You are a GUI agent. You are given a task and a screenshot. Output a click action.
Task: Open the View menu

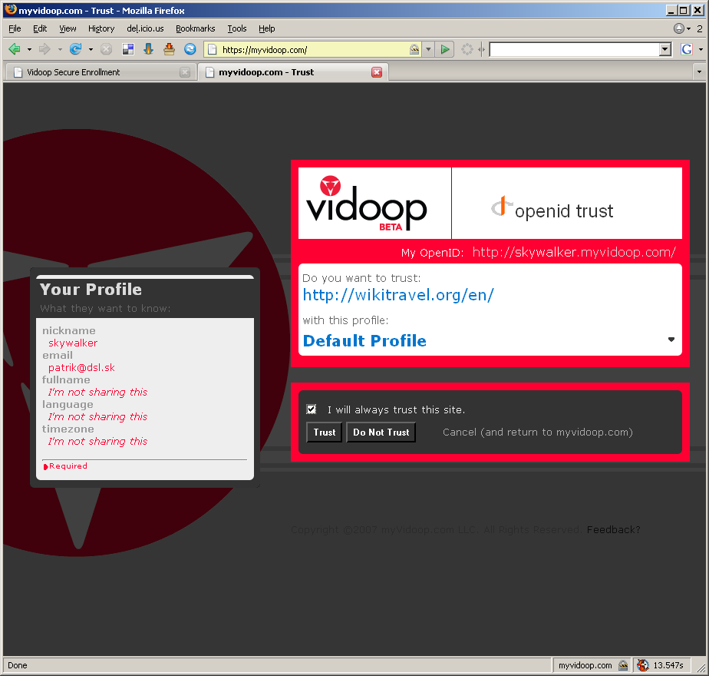(68, 28)
